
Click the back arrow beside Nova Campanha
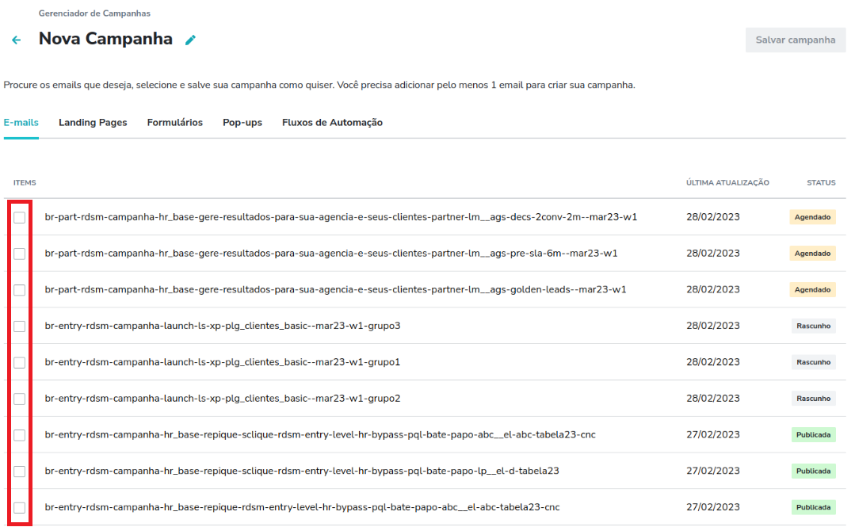pyautogui.click(x=16, y=40)
